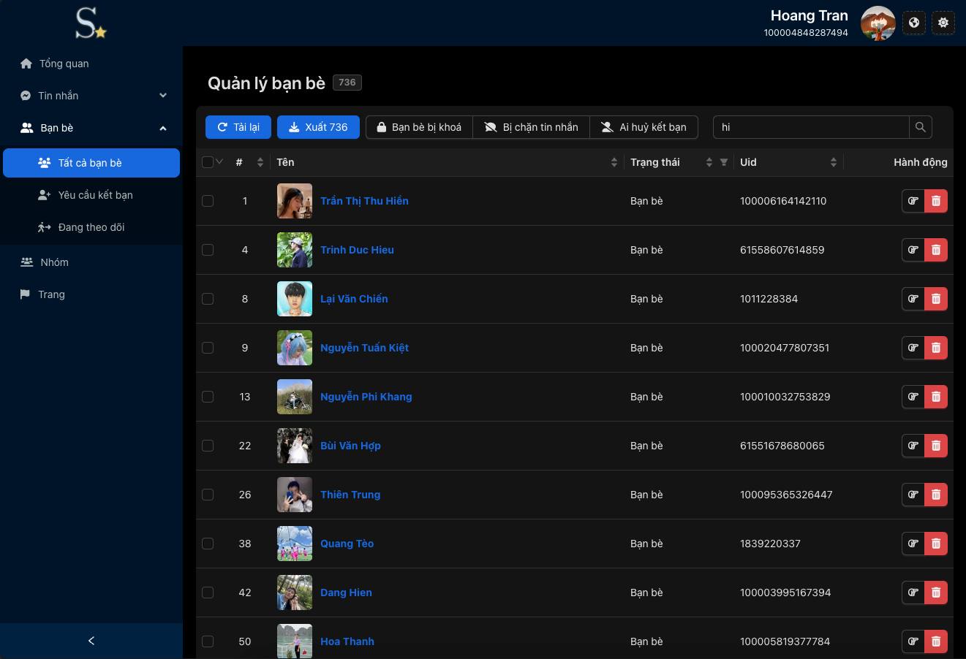Open Hoa Thanh profile thumbnail
This screenshot has height=659, width=966.
tap(295, 641)
